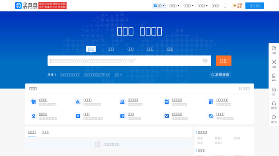Expand the second dropdown menu in top navigation

pos(174,6)
